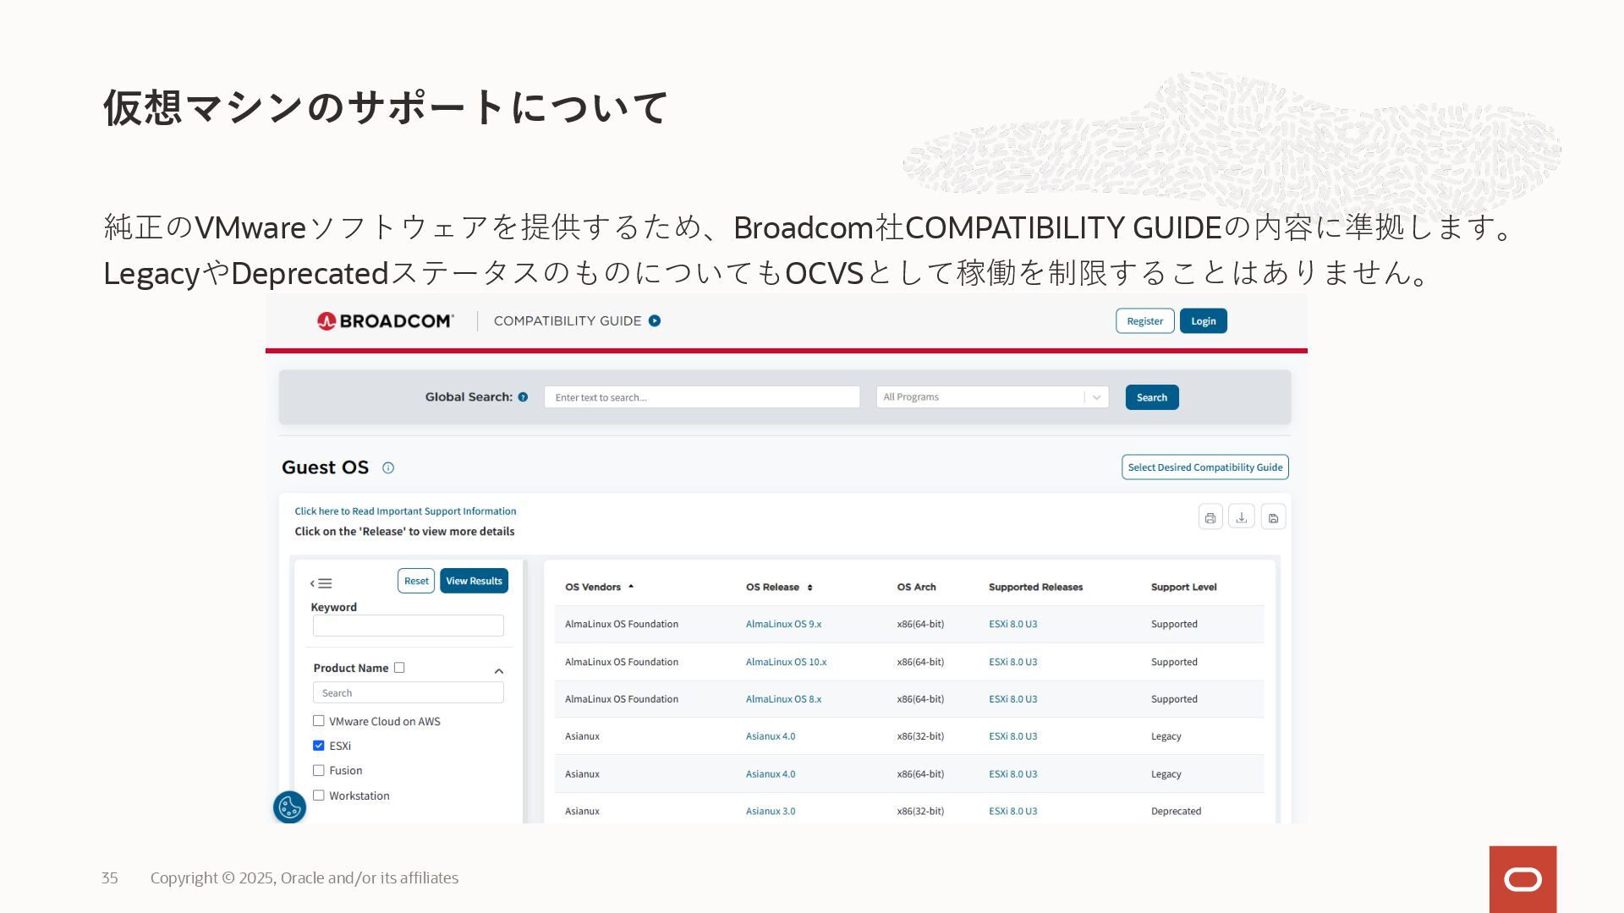Uncheck the ESXi product checkbox
The height and width of the screenshot is (913, 1624).
tap(319, 746)
